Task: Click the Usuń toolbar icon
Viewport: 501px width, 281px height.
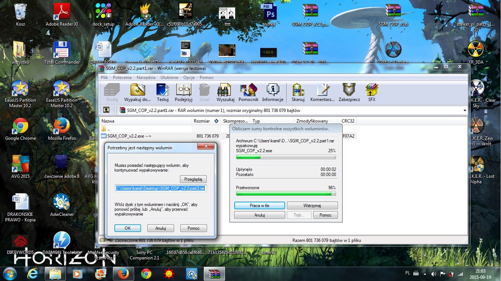Action: 205,93
